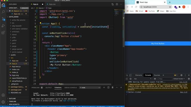Viewport: 191px width, 107px height.
Task: Close the DevTools panel
Action: pyautogui.click(x=189, y=75)
